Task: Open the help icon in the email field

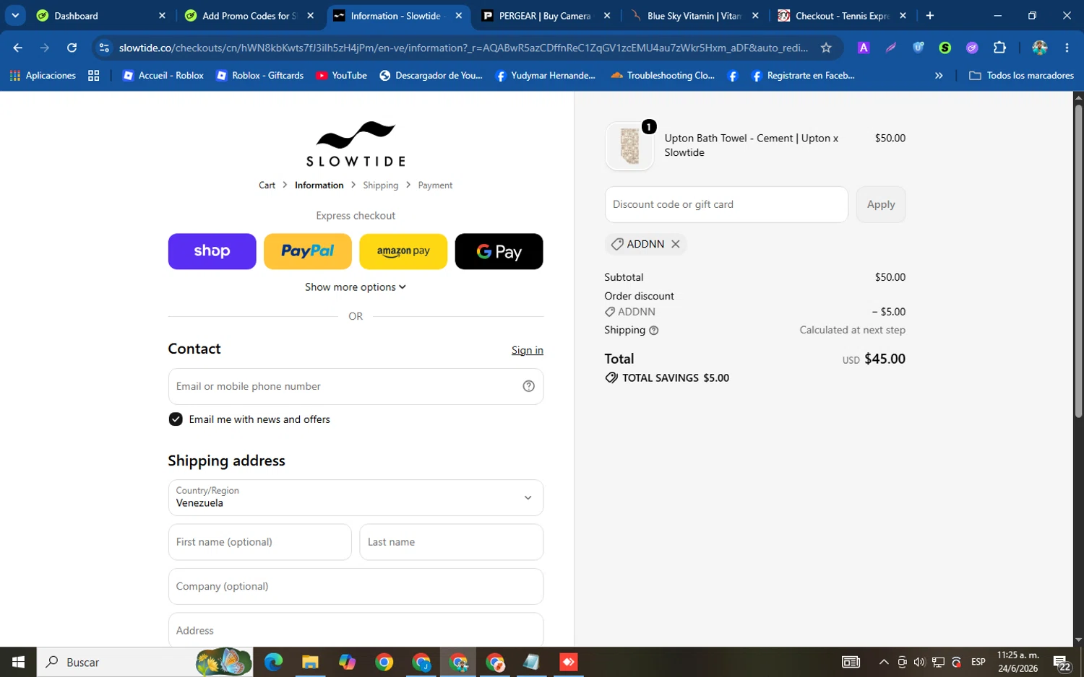Action: 528,386
